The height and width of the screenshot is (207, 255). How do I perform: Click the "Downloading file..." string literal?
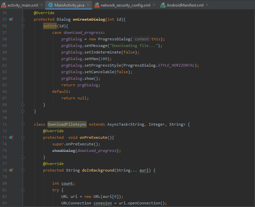134,46
